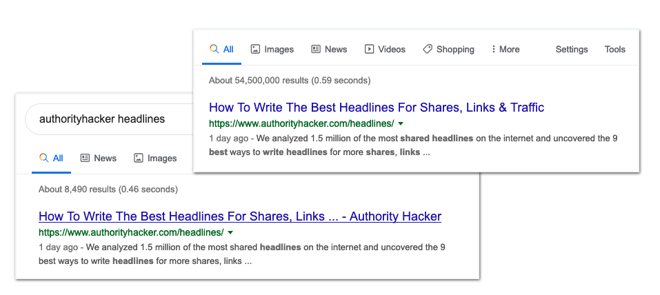The image size is (660, 295).
Task: Click the News icon in upper panel
Action: [x=316, y=49]
